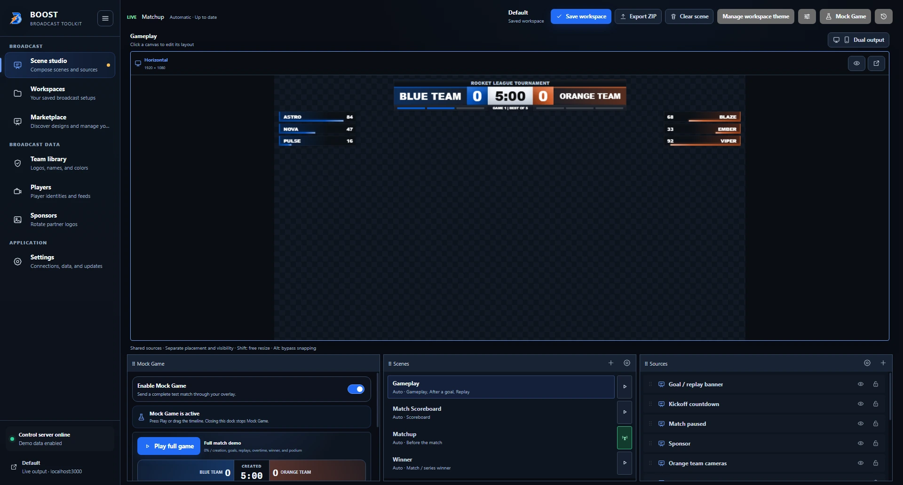The width and height of the screenshot is (903, 485).
Task: Open Default live output link localhost:3000
Action: pyautogui.click(x=60, y=467)
